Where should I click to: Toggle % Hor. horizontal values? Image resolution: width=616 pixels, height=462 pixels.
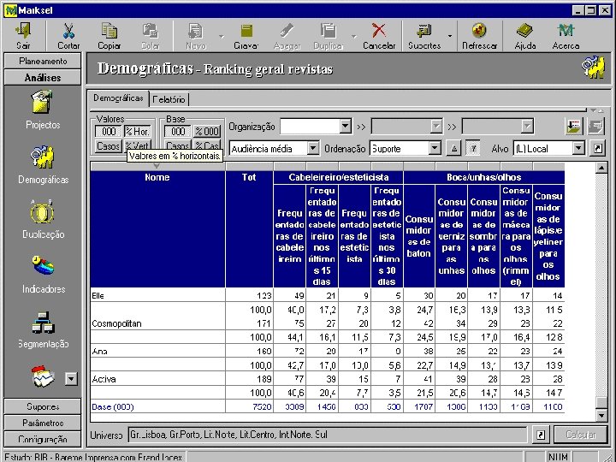coord(137,132)
